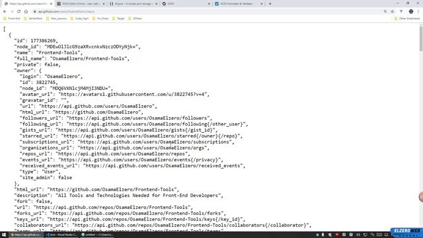Viewport: 423px width, 238px height.
Task: Click the "name": "Frontend-Tools" line
Action: point(48,53)
